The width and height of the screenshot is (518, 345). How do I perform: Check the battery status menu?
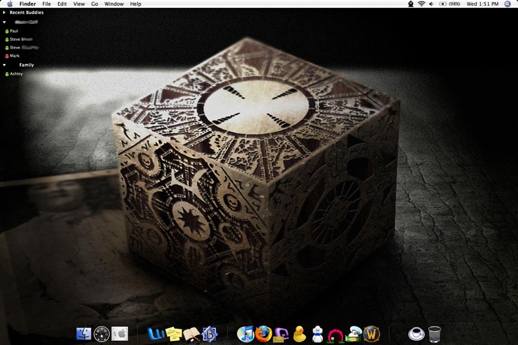[x=450, y=4]
